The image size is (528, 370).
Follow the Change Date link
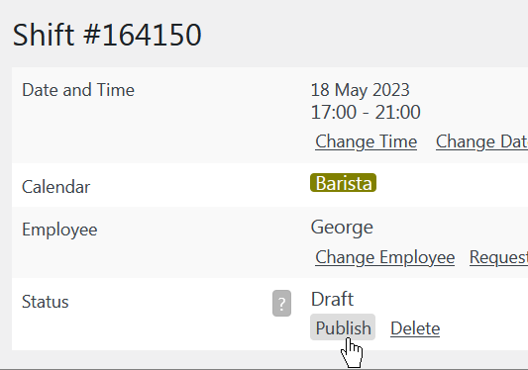481,141
